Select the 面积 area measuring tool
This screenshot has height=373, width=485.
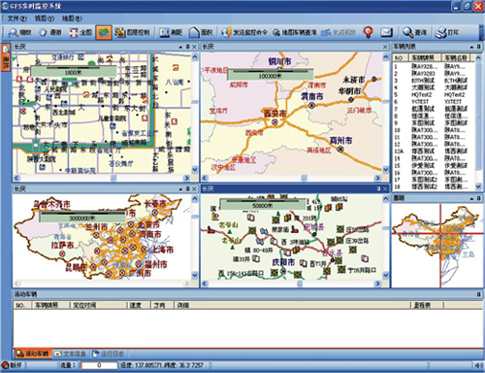coord(201,32)
